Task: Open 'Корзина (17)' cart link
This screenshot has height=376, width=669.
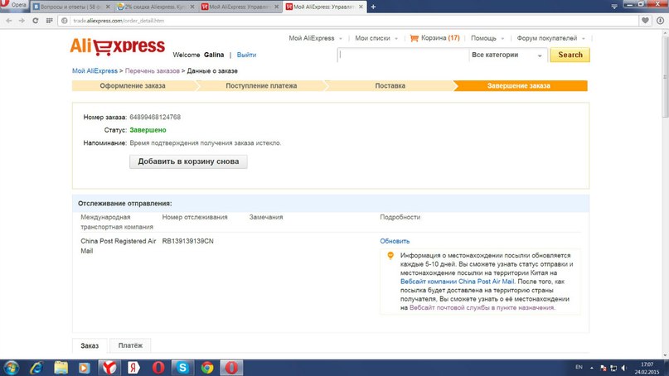Action: point(440,38)
